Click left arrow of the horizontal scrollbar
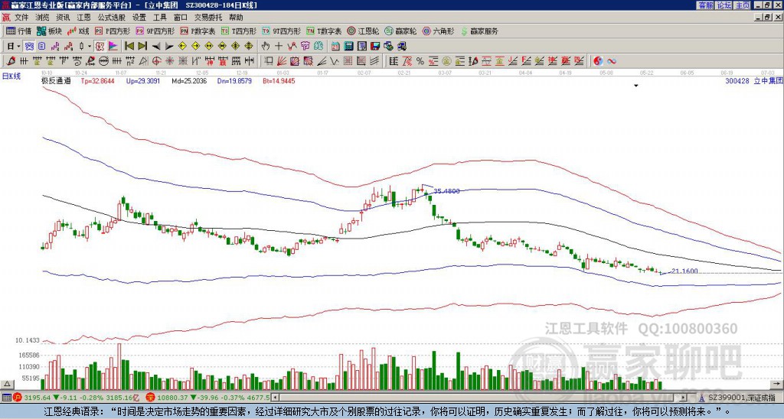The width and height of the screenshot is (784, 419). click(274, 398)
